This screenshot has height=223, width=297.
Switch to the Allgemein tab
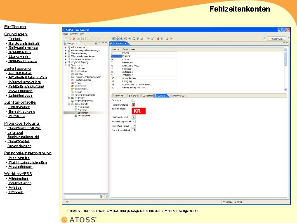[x=118, y=96]
